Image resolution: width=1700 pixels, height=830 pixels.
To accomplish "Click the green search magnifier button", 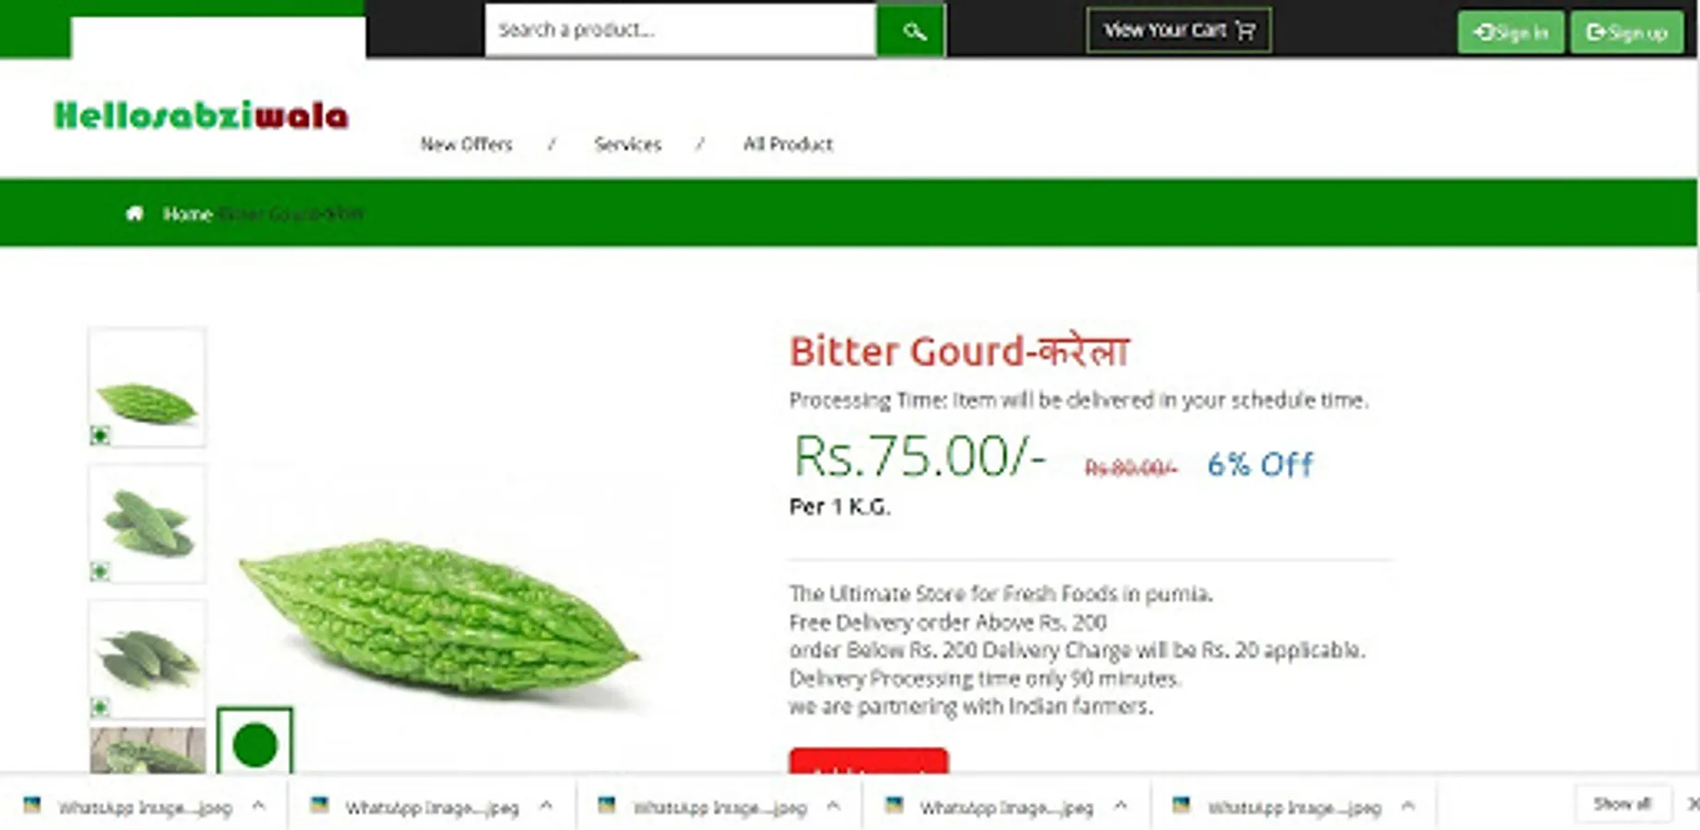I will 910,30.
